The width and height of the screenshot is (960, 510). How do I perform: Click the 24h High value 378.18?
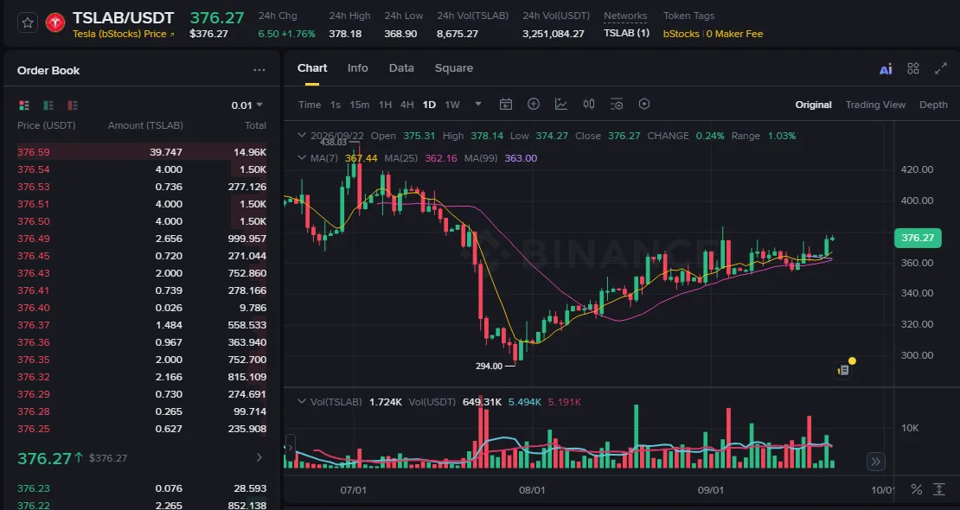coord(345,34)
